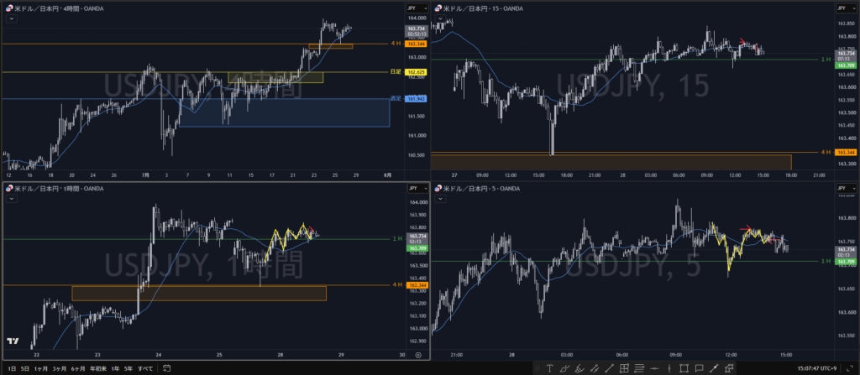The width and height of the screenshot is (860, 375).
Task: Select orange 163.344 label in 1-hour chart
Action: 417,285
